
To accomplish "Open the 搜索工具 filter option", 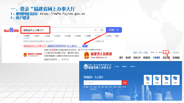I will (99, 41).
